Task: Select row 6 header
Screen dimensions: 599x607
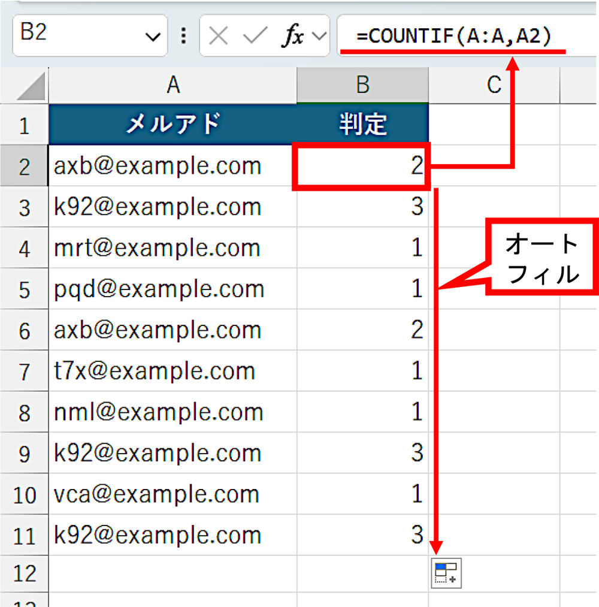Action: pyautogui.click(x=24, y=330)
